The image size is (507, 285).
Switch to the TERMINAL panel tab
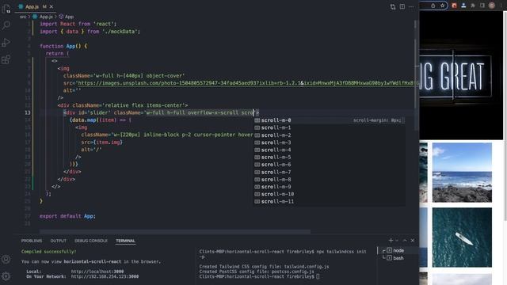(125, 241)
